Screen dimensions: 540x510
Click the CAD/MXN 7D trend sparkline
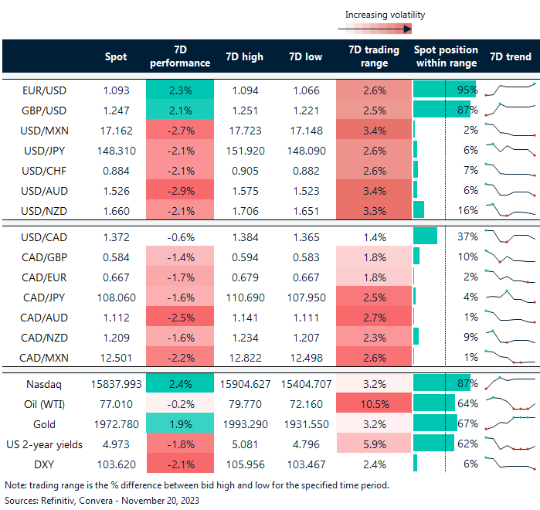click(x=510, y=356)
